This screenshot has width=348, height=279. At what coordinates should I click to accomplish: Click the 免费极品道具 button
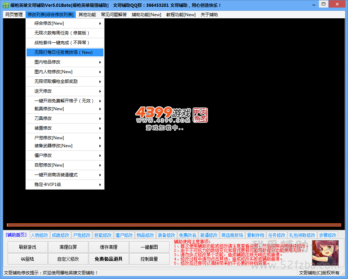(x=109, y=259)
